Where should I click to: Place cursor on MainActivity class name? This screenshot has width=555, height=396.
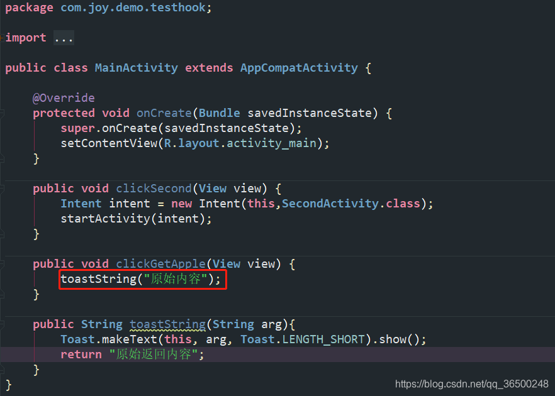137,68
